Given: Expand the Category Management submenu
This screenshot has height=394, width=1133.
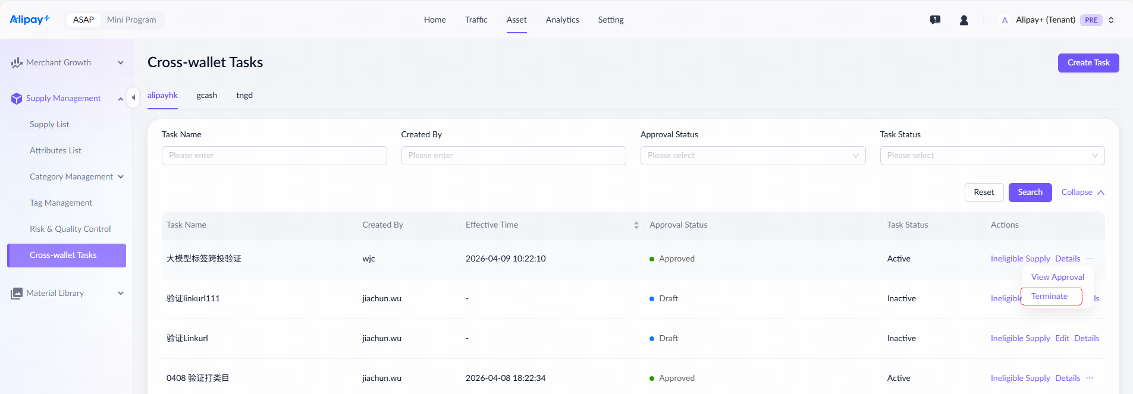Looking at the screenshot, I should tap(121, 177).
